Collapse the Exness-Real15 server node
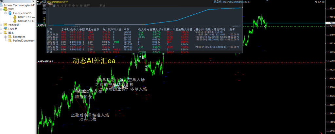335x134 pixels. (6, 13)
